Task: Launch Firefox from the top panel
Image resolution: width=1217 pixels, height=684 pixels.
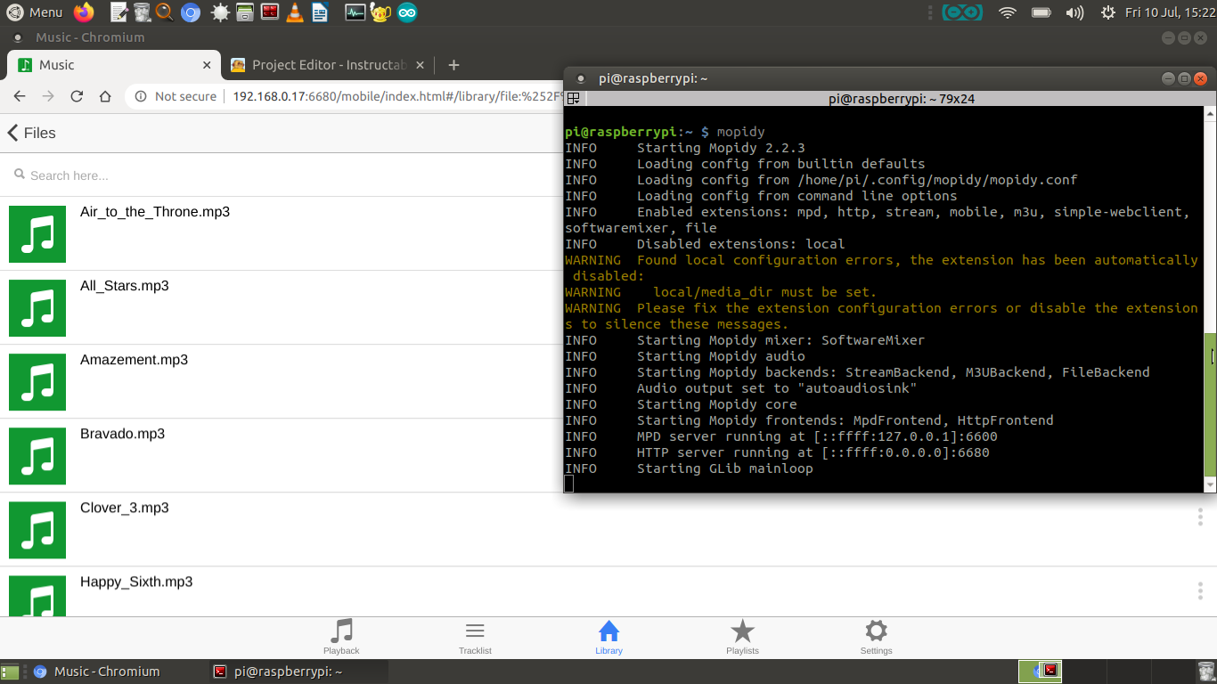Action: click(x=84, y=12)
